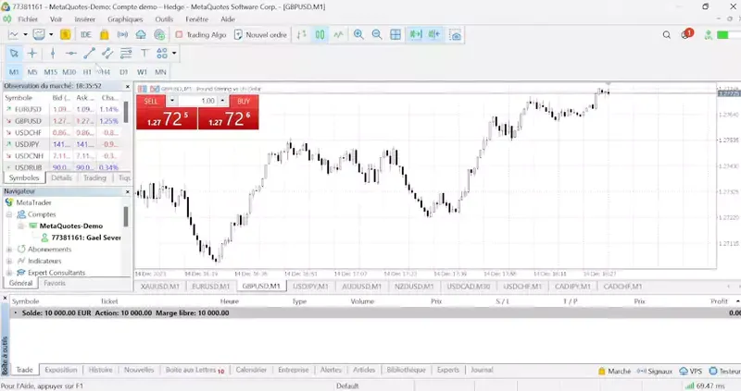
Task: Expand the Abonnements tree node
Action: [x=9, y=250]
